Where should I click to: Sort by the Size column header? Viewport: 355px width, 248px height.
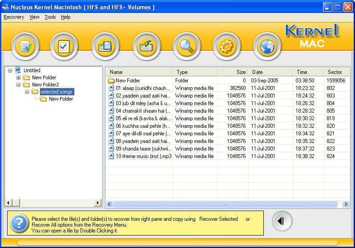point(233,72)
